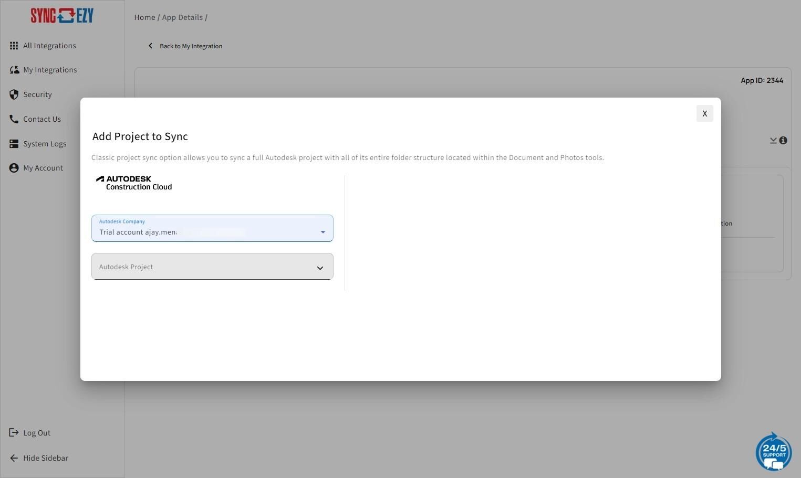Click the back chevron beside Back to My Integration
The image size is (801, 478).
click(150, 46)
